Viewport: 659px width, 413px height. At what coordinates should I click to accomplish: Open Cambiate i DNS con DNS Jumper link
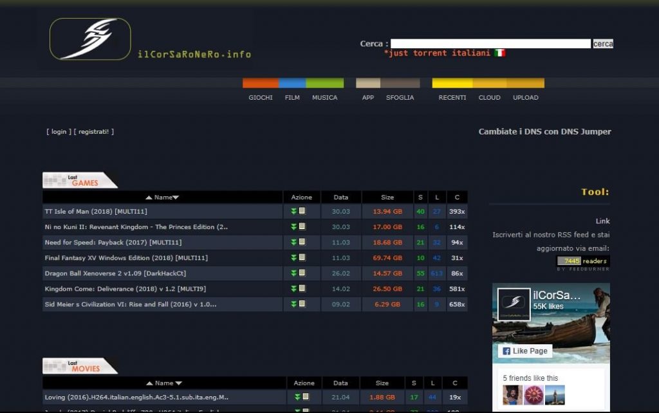click(544, 131)
